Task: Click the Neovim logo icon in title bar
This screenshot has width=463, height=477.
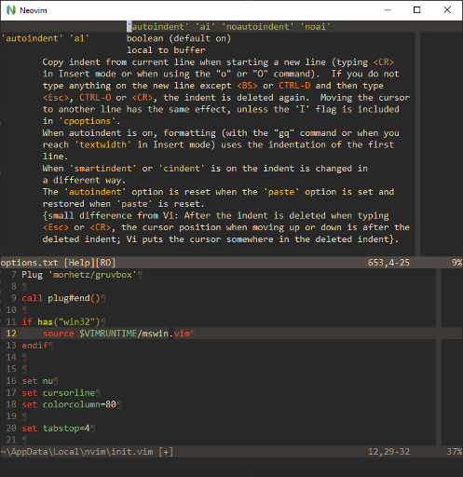Action: click(11, 10)
